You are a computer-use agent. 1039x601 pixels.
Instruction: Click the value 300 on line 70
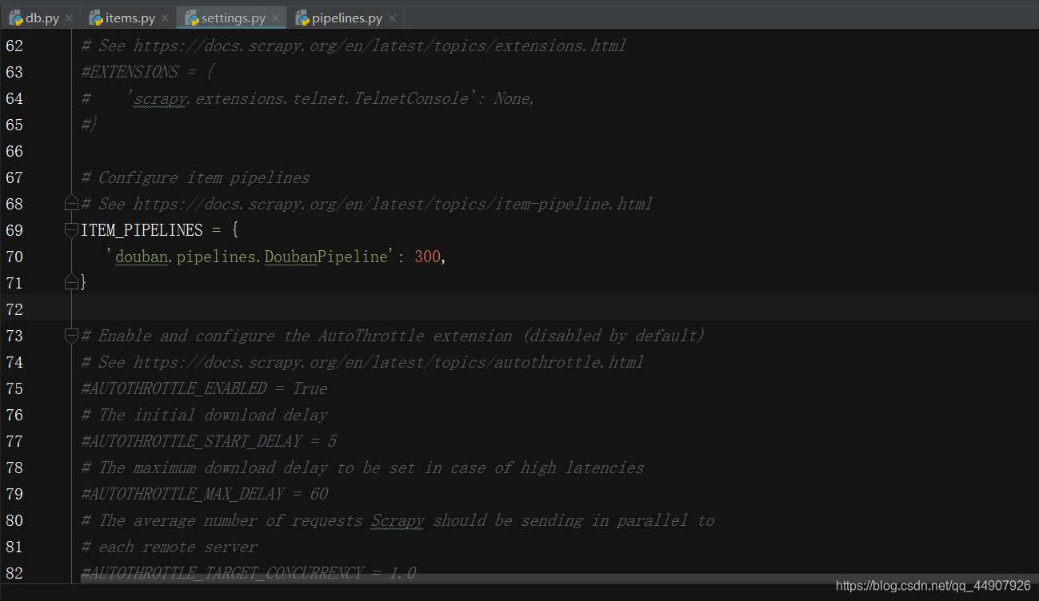tap(427, 257)
